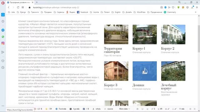Open WhatsApp in the sidebar

(3, 37)
